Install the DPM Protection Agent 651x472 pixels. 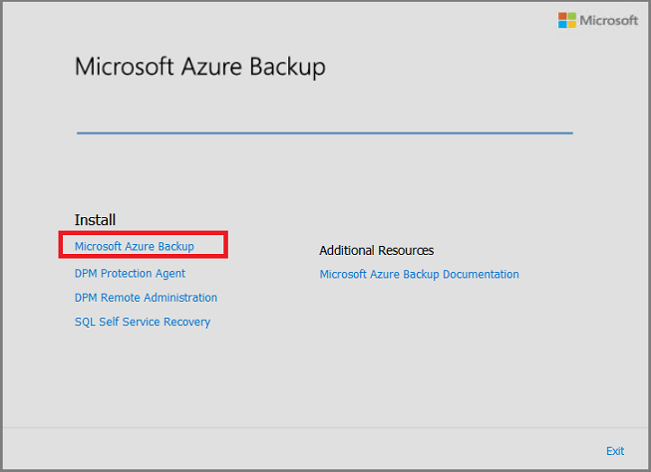click(130, 273)
